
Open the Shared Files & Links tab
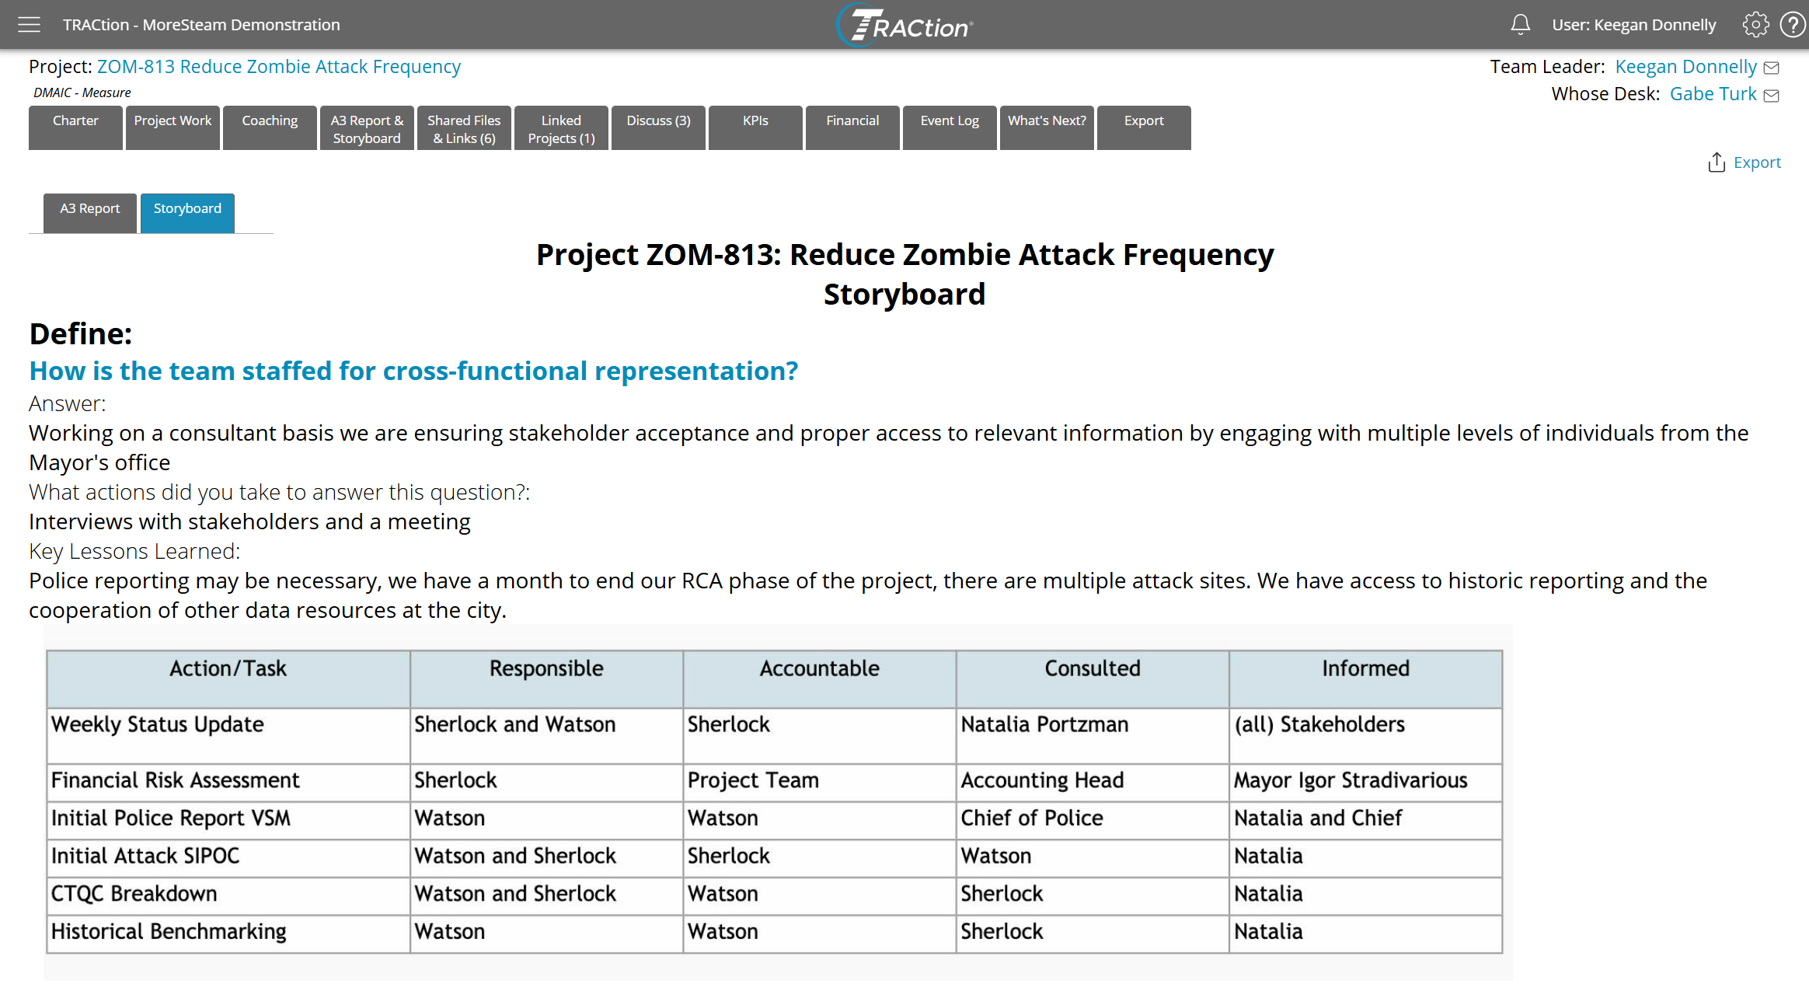pyautogui.click(x=464, y=128)
